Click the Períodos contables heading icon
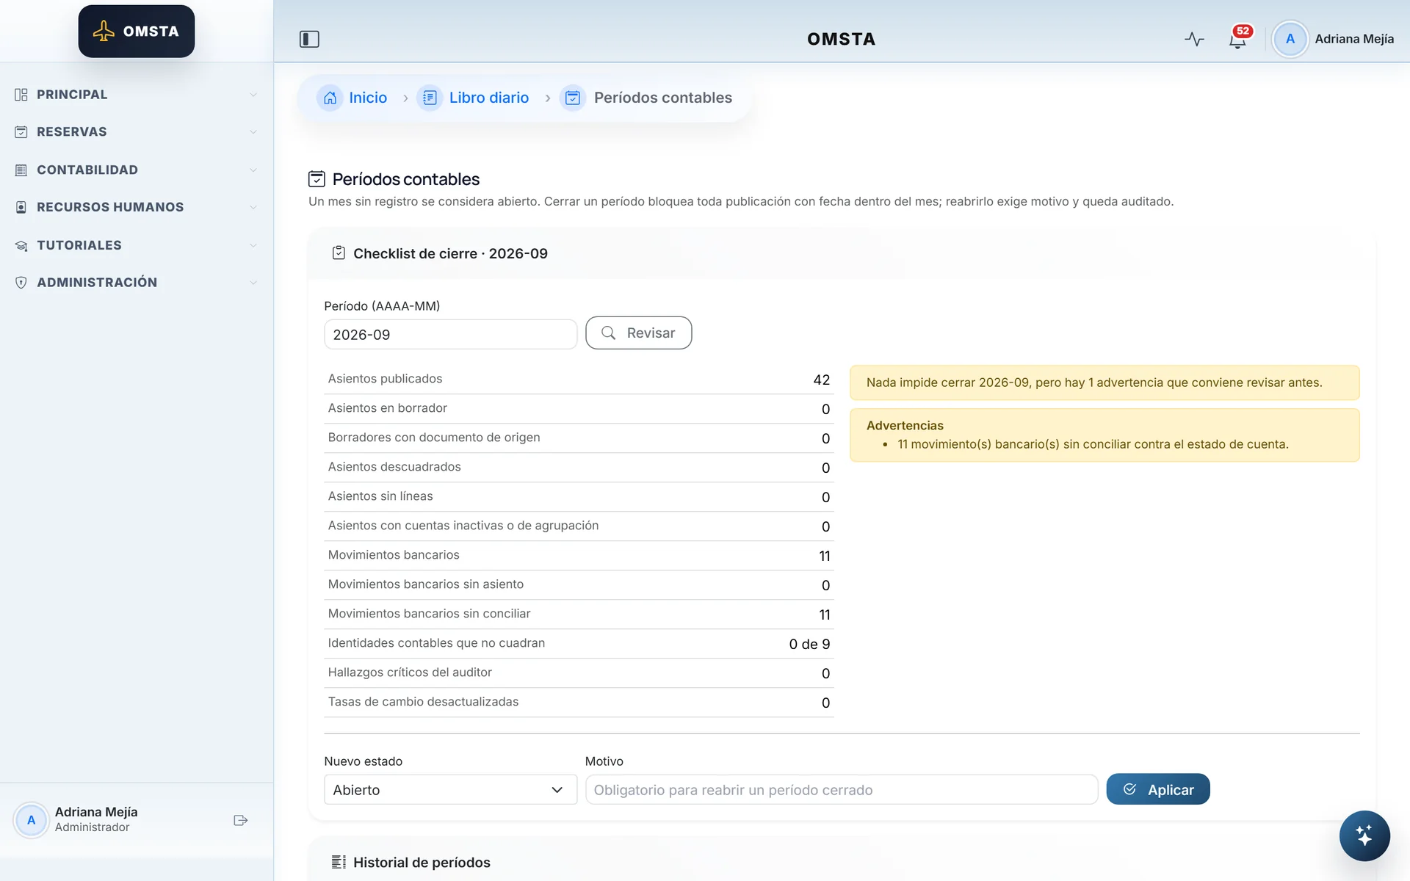 click(x=317, y=179)
